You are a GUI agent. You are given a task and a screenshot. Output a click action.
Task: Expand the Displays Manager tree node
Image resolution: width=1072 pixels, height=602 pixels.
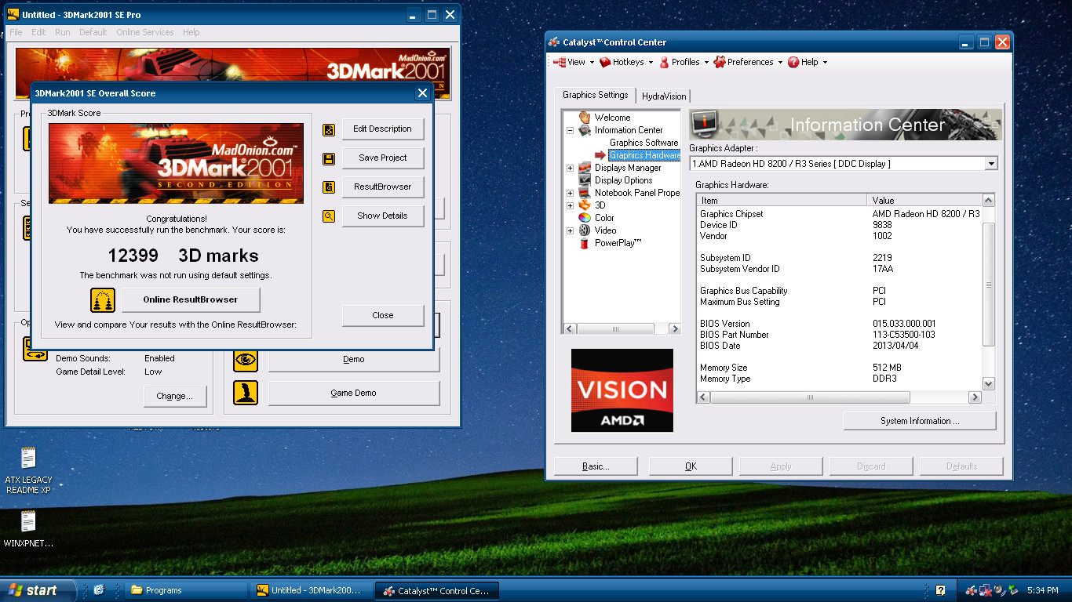[570, 168]
